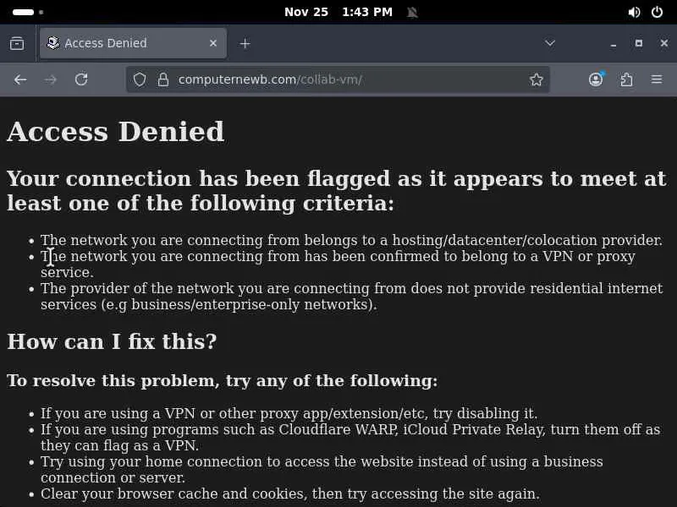Click the volume icon in the top bar
Viewport: 677px width, 507px height.
tap(634, 12)
